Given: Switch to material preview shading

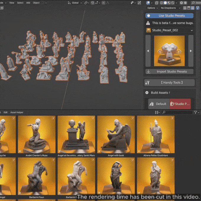Looking at the screenshot, I should click(169, 3).
